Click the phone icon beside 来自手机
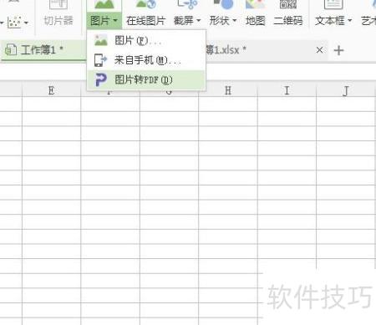Viewport: 376px width, 325px height. 100,60
